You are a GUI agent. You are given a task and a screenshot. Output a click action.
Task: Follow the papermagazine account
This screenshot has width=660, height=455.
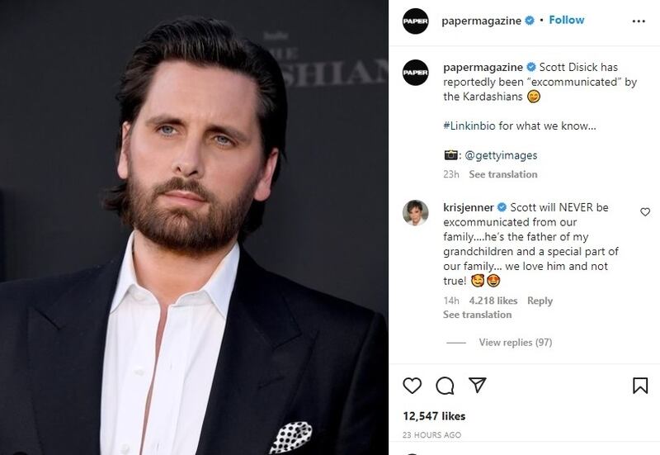(x=567, y=20)
